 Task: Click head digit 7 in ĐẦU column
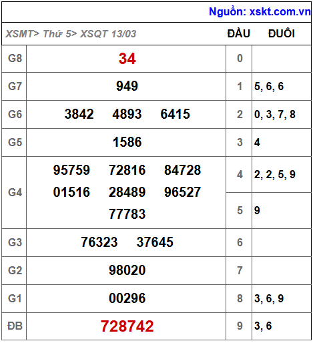[240, 270]
